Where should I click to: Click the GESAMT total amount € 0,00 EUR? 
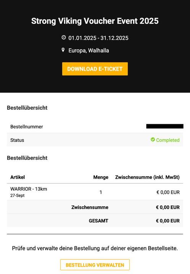coord(168,221)
